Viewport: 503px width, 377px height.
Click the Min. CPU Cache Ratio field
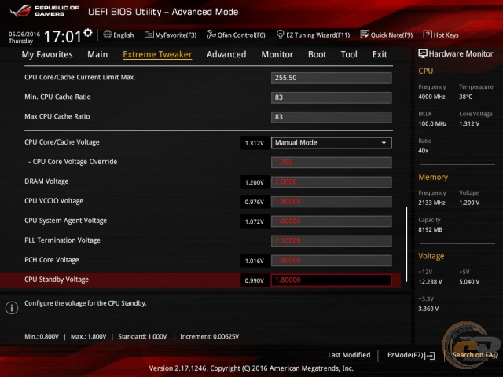[331, 97]
